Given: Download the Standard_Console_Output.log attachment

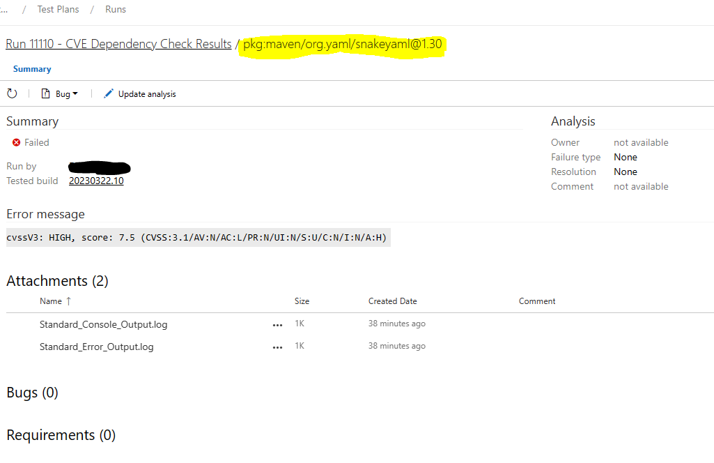Looking at the screenshot, I should pyautogui.click(x=103, y=324).
